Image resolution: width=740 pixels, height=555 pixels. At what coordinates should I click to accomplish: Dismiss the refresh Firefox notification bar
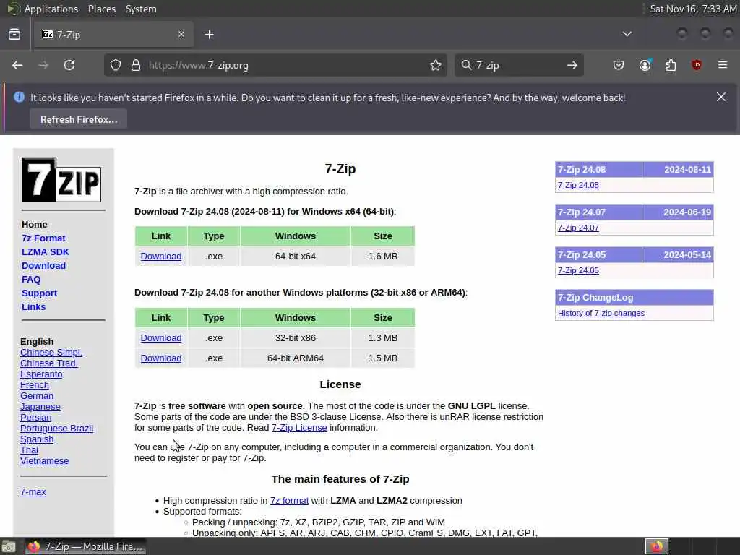pos(721,97)
